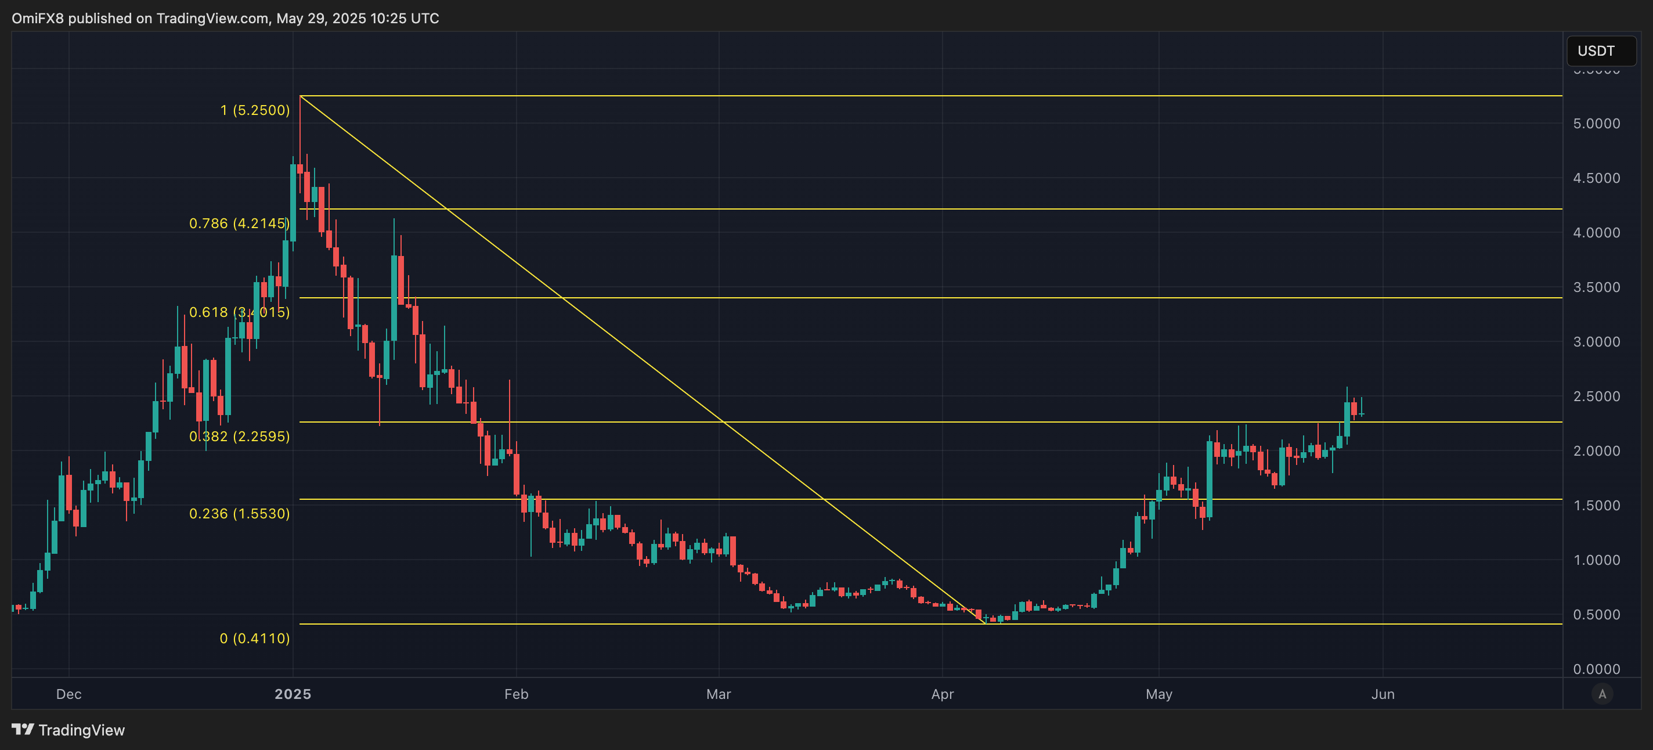
Task: Toggle auto scale button labeled A
Action: (x=1603, y=694)
